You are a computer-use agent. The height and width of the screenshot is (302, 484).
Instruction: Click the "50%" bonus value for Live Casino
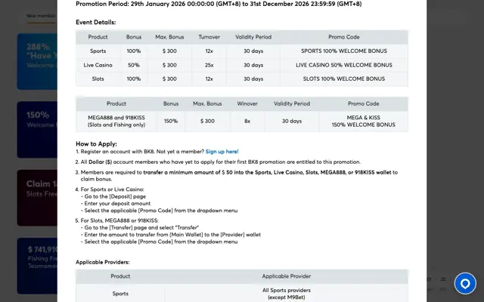point(134,65)
